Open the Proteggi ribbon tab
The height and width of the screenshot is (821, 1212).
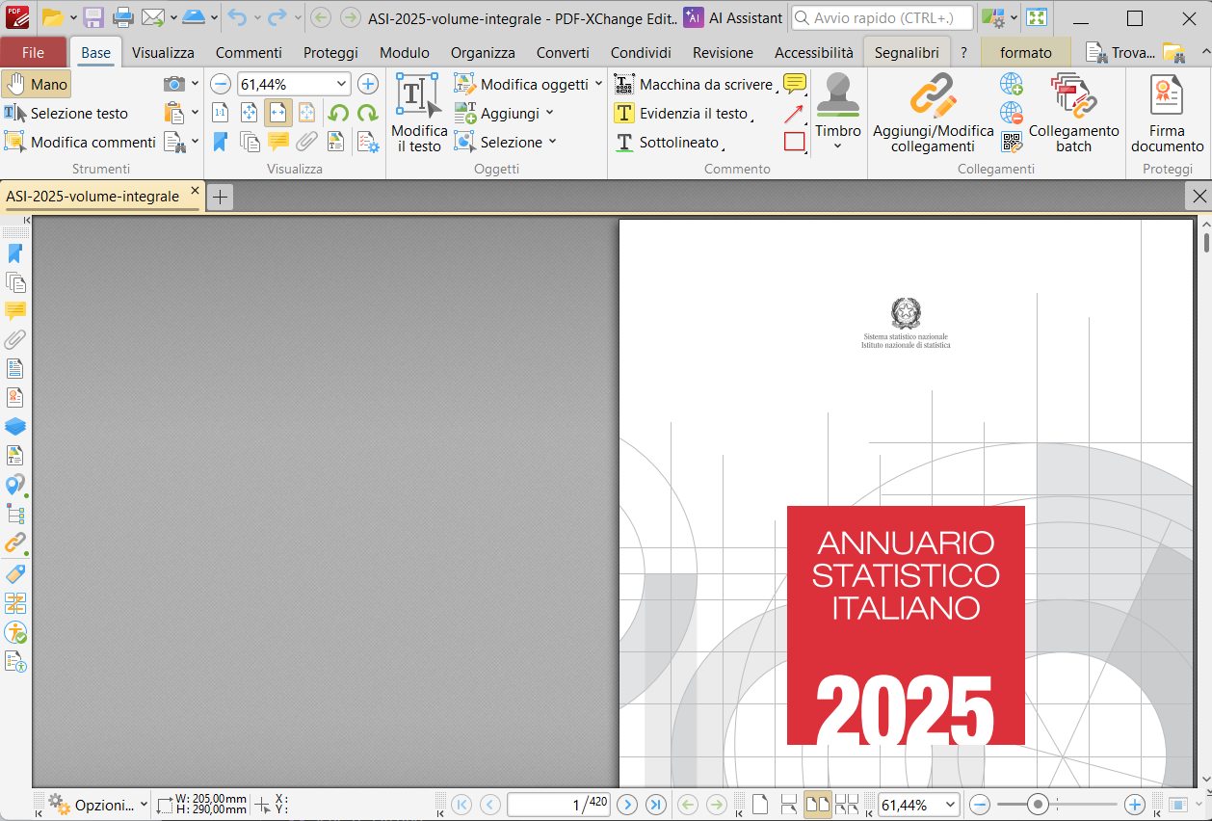(x=330, y=52)
